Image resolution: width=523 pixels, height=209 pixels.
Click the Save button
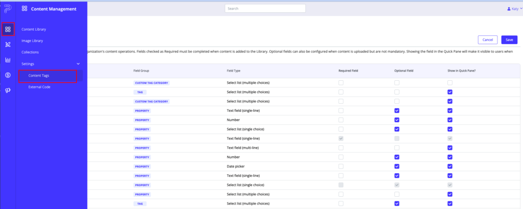509,40
